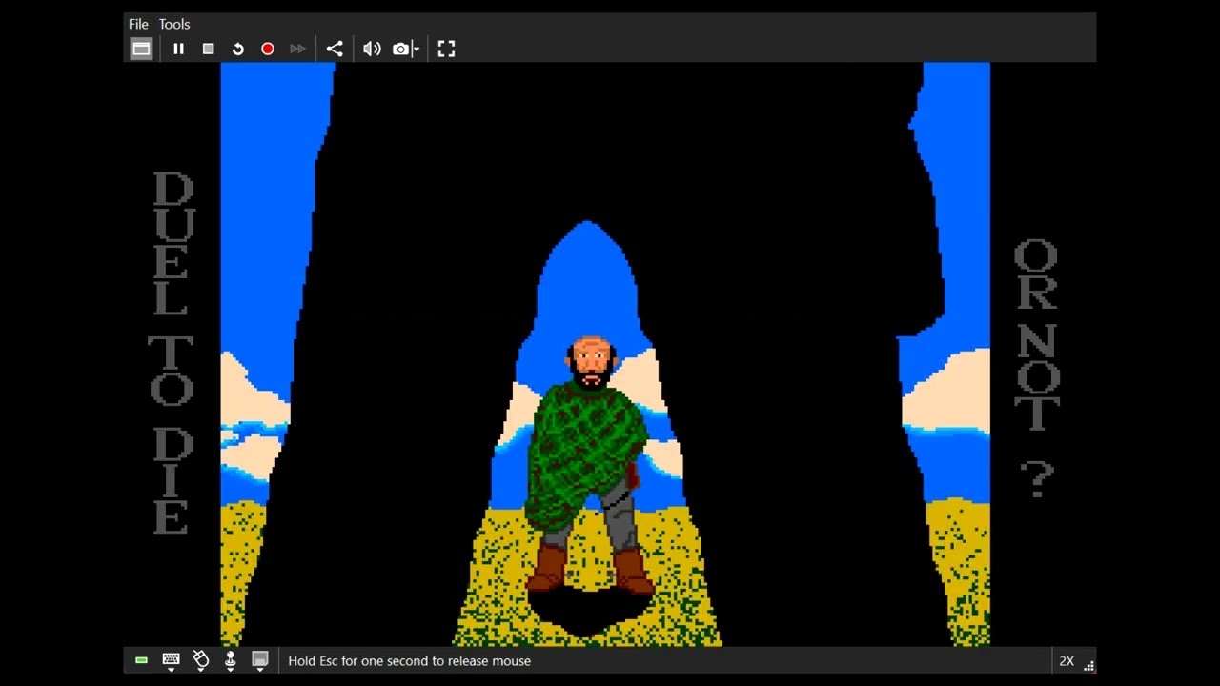This screenshot has height=686, width=1220.
Task: Click the 'Hold Esc for one second' status text
Action: click(x=409, y=660)
